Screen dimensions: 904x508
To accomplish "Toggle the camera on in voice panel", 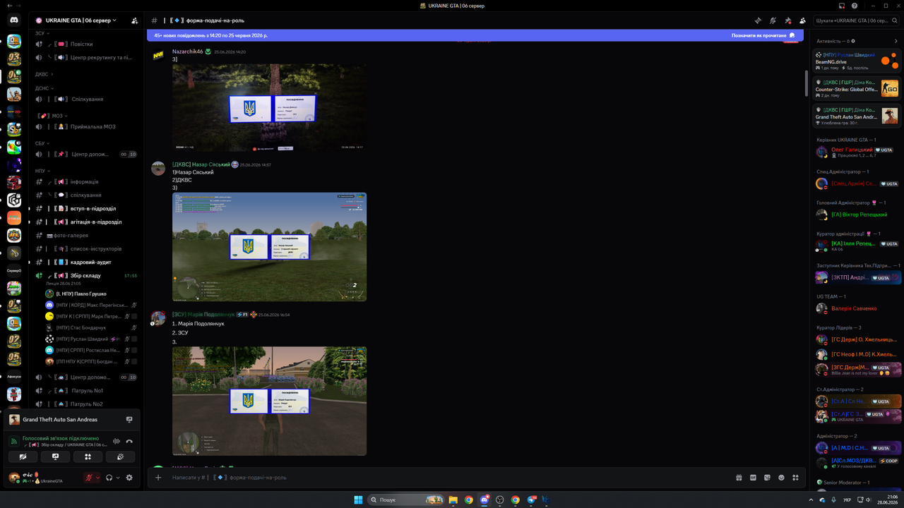I will (x=23, y=456).
